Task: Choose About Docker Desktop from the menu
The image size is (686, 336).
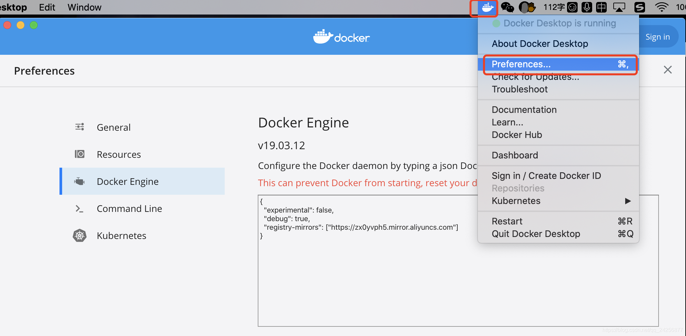Action: click(x=558, y=44)
